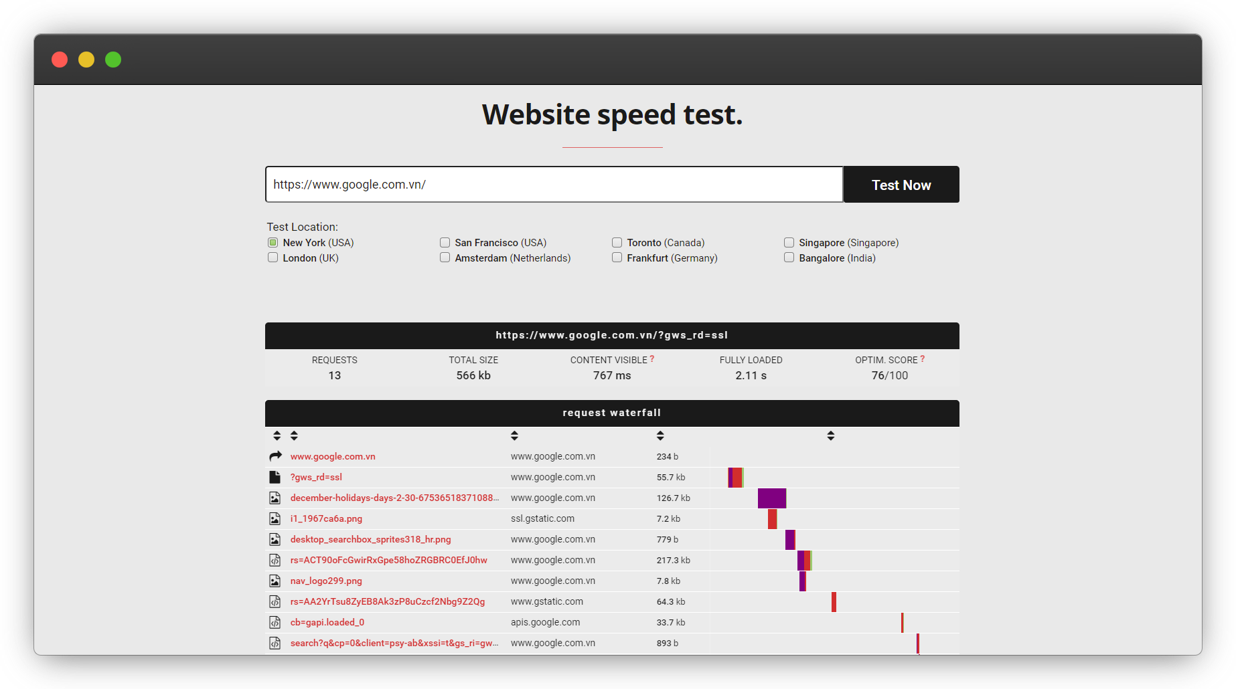Image resolution: width=1236 pixels, height=689 pixels.
Task: Click the '217.3 kb' size cell
Action: click(673, 560)
